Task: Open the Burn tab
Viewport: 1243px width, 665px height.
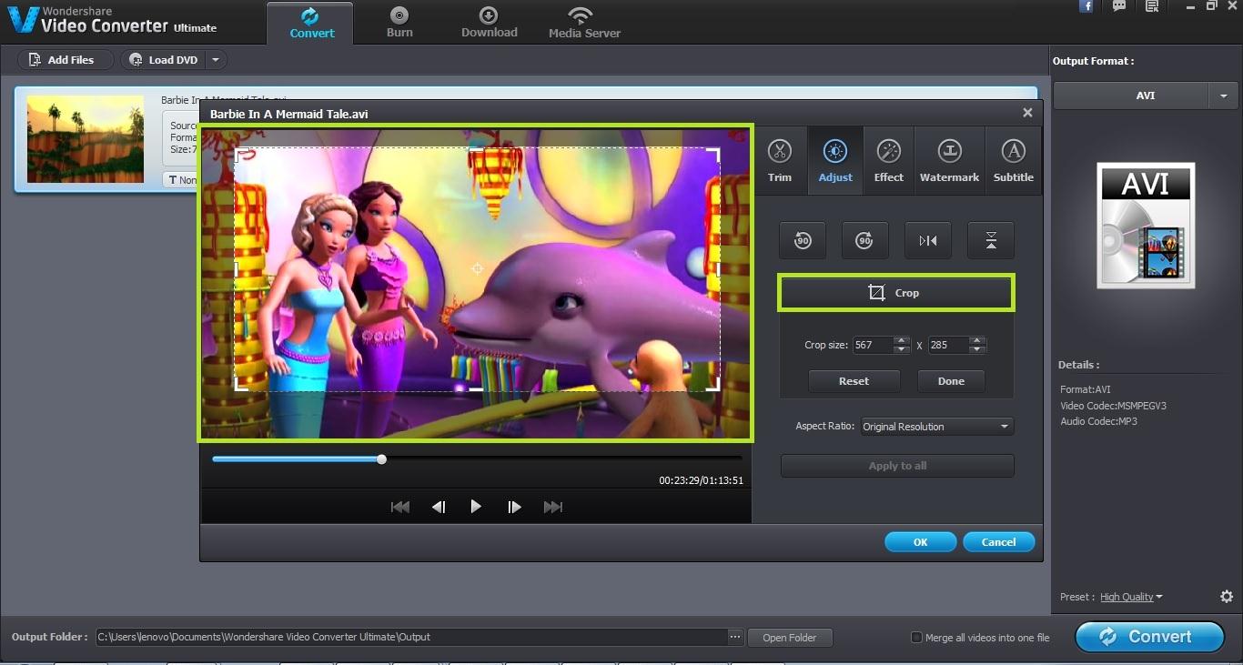Action: coord(399,23)
